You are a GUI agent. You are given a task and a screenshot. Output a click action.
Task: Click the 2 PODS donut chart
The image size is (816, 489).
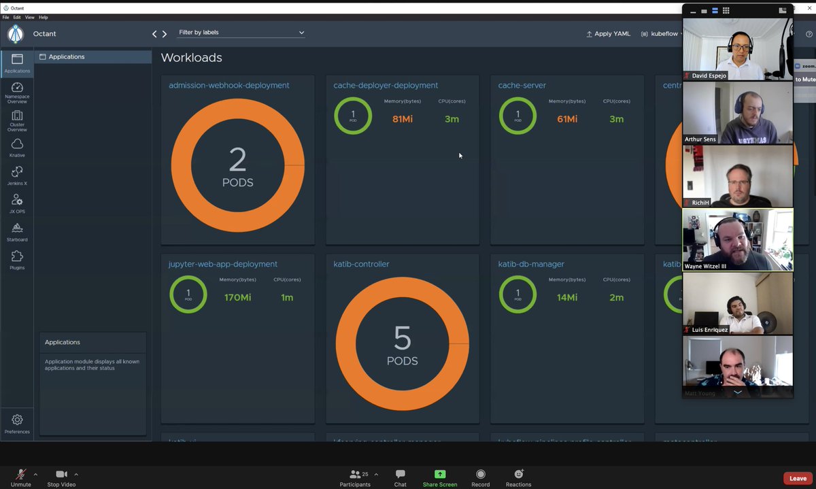point(237,165)
